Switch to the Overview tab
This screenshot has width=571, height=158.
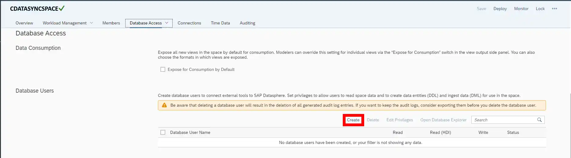click(24, 23)
